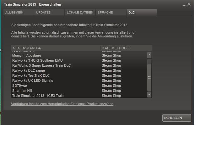Sort by KAUFMETHODE column header
The image size is (201, 161).
pyautogui.click(x=126, y=48)
